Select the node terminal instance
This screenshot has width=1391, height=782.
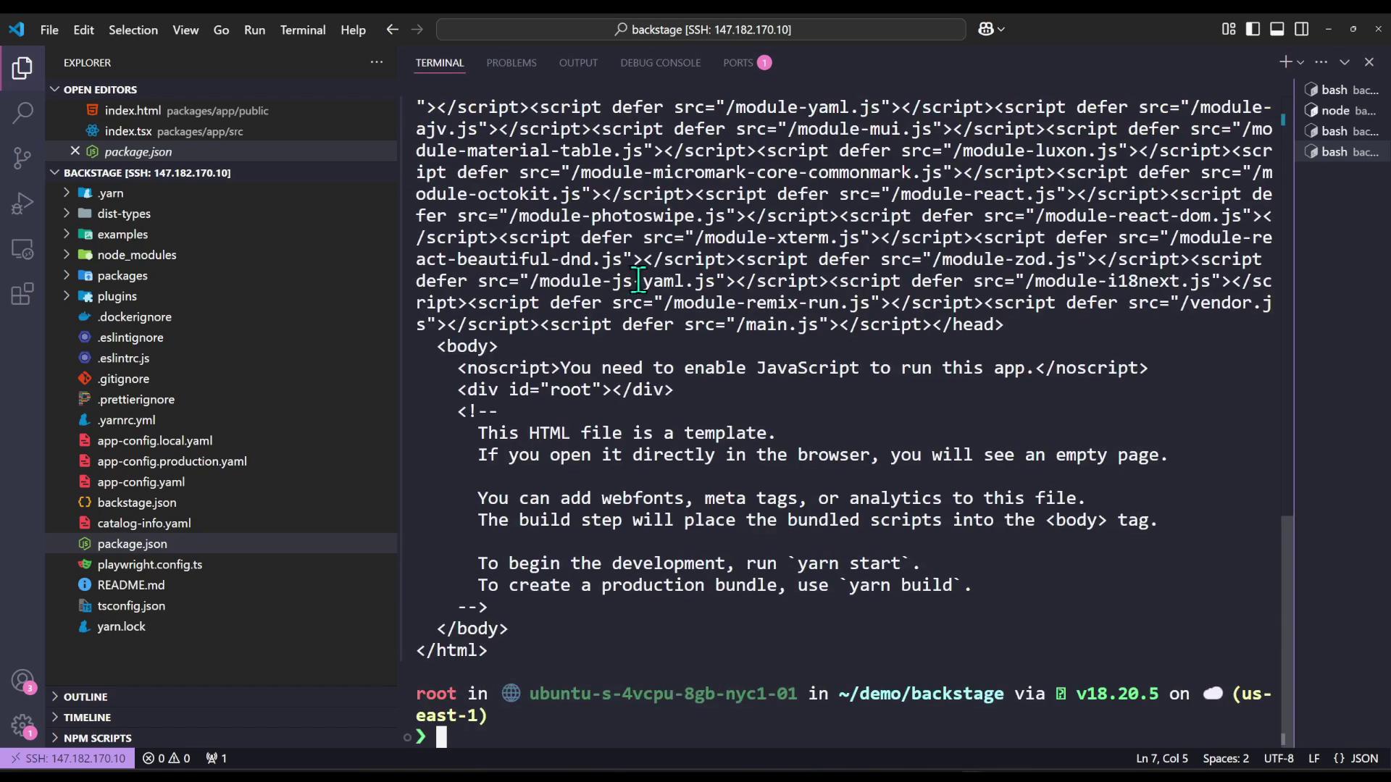(x=1342, y=111)
